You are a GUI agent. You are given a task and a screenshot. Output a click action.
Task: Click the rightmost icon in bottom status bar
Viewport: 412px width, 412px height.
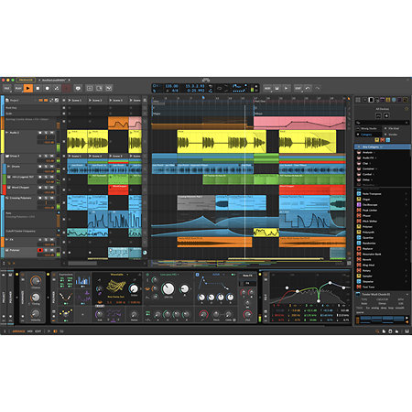tap(407, 331)
